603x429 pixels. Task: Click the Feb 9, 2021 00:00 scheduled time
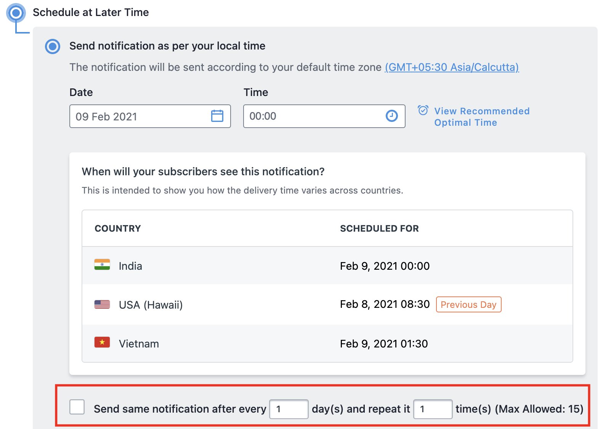coord(385,266)
